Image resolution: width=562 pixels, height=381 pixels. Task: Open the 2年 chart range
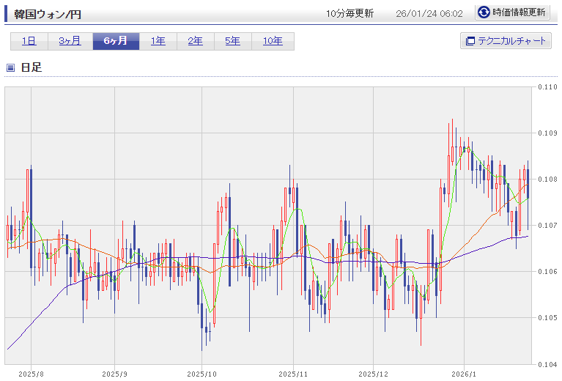click(x=195, y=41)
